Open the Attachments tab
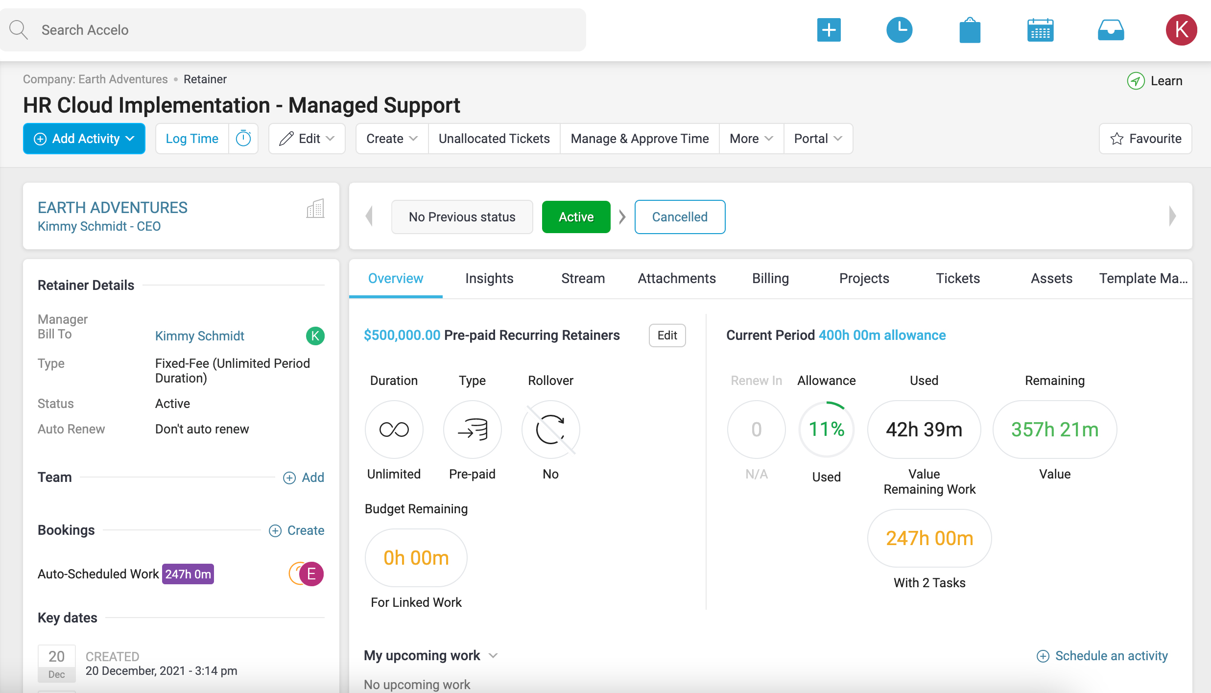 point(676,278)
